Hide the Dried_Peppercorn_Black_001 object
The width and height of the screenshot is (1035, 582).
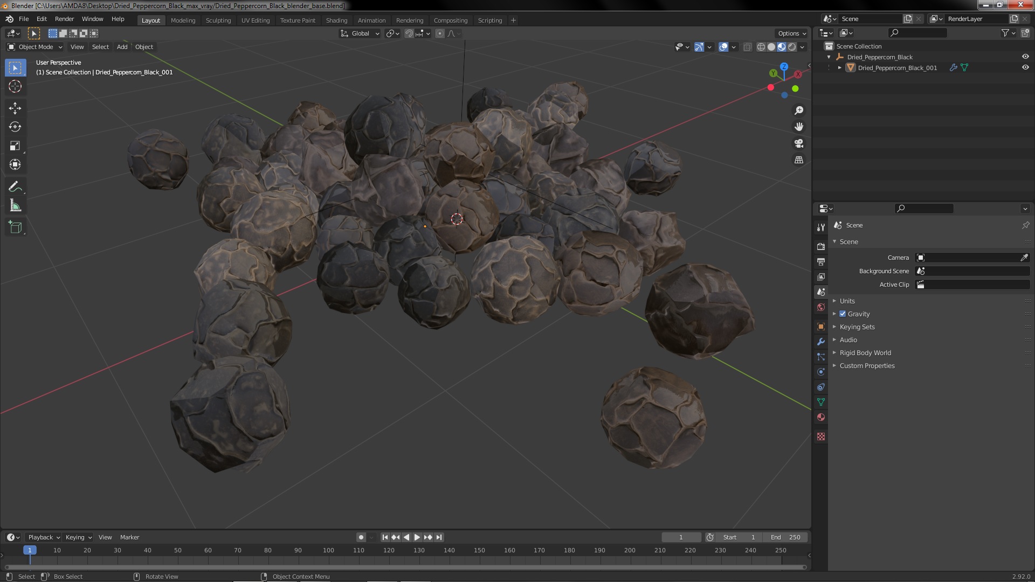coord(1025,67)
